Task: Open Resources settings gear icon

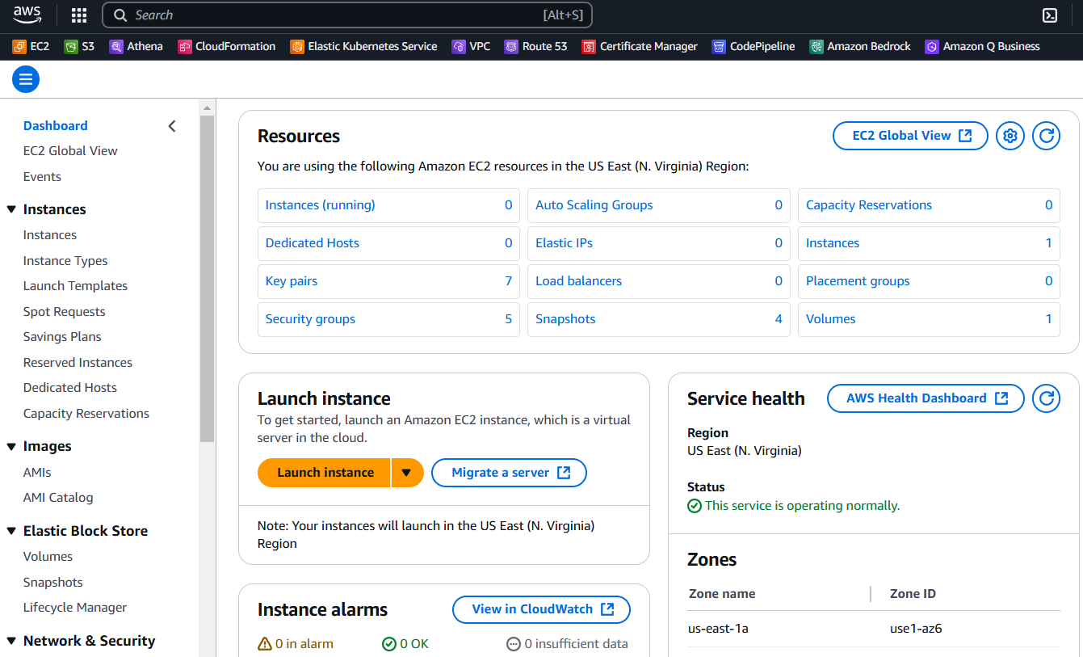Action: tap(1010, 136)
